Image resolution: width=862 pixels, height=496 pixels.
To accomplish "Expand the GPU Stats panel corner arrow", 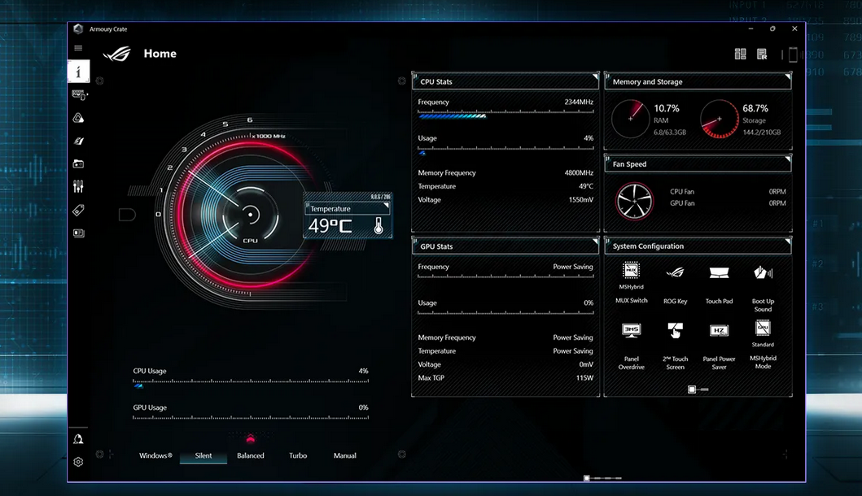I will pyautogui.click(x=595, y=241).
